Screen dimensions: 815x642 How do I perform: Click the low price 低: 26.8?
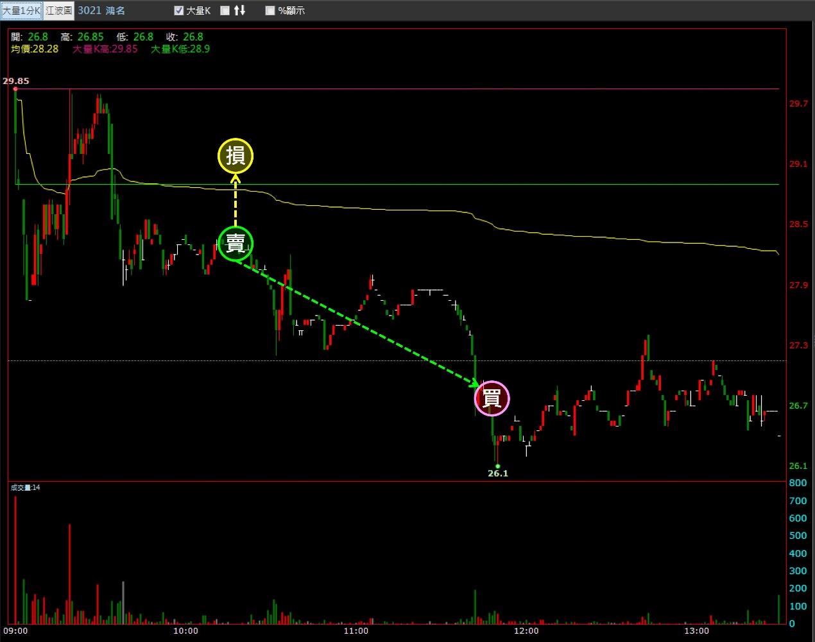135,37
